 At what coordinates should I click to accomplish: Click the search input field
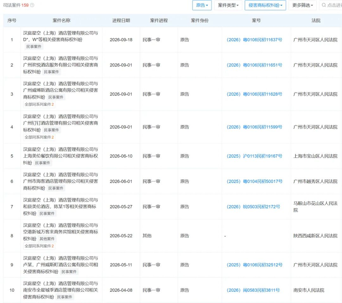[x=330, y=5]
